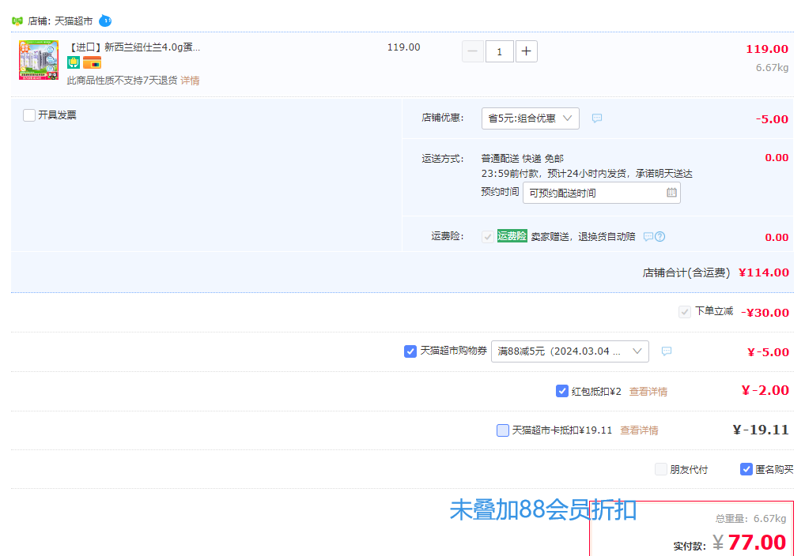The width and height of the screenshot is (805, 556).
Task: Click the unit price 119.00 text
Action: [x=403, y=47]
